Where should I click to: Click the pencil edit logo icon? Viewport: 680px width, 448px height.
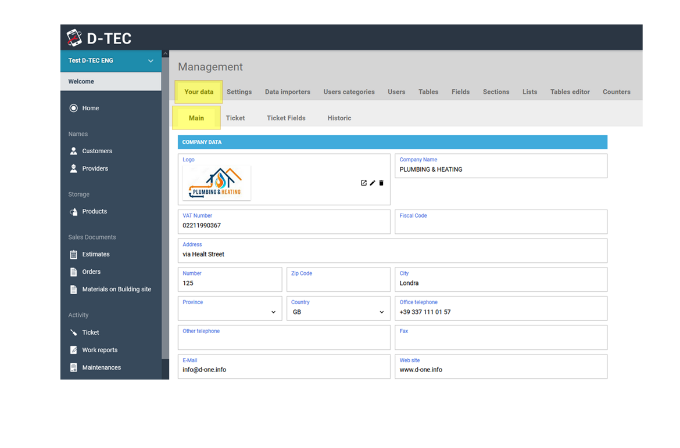(x=373, y=183)
